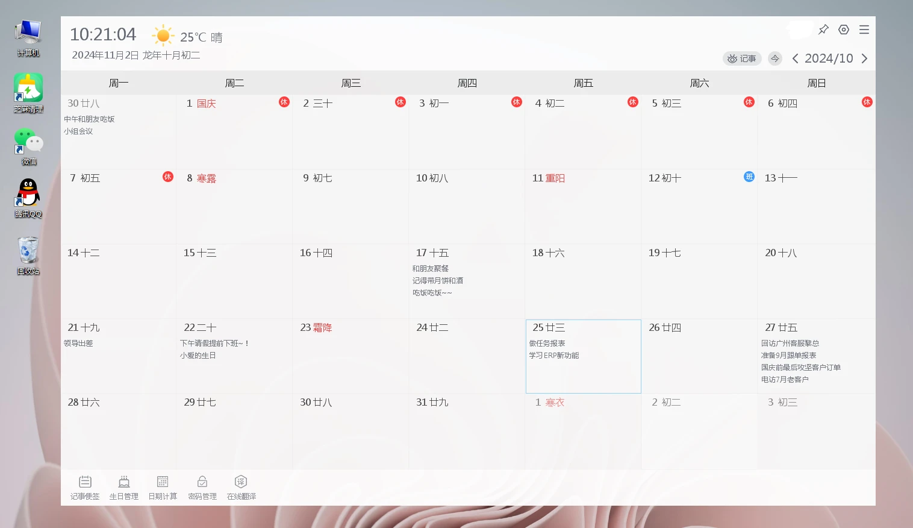Open the 领导出差 note on October 21
Image resolution: width=913 pixels, height=528 pixels.
pyautogui.click(x=78, y=344)
